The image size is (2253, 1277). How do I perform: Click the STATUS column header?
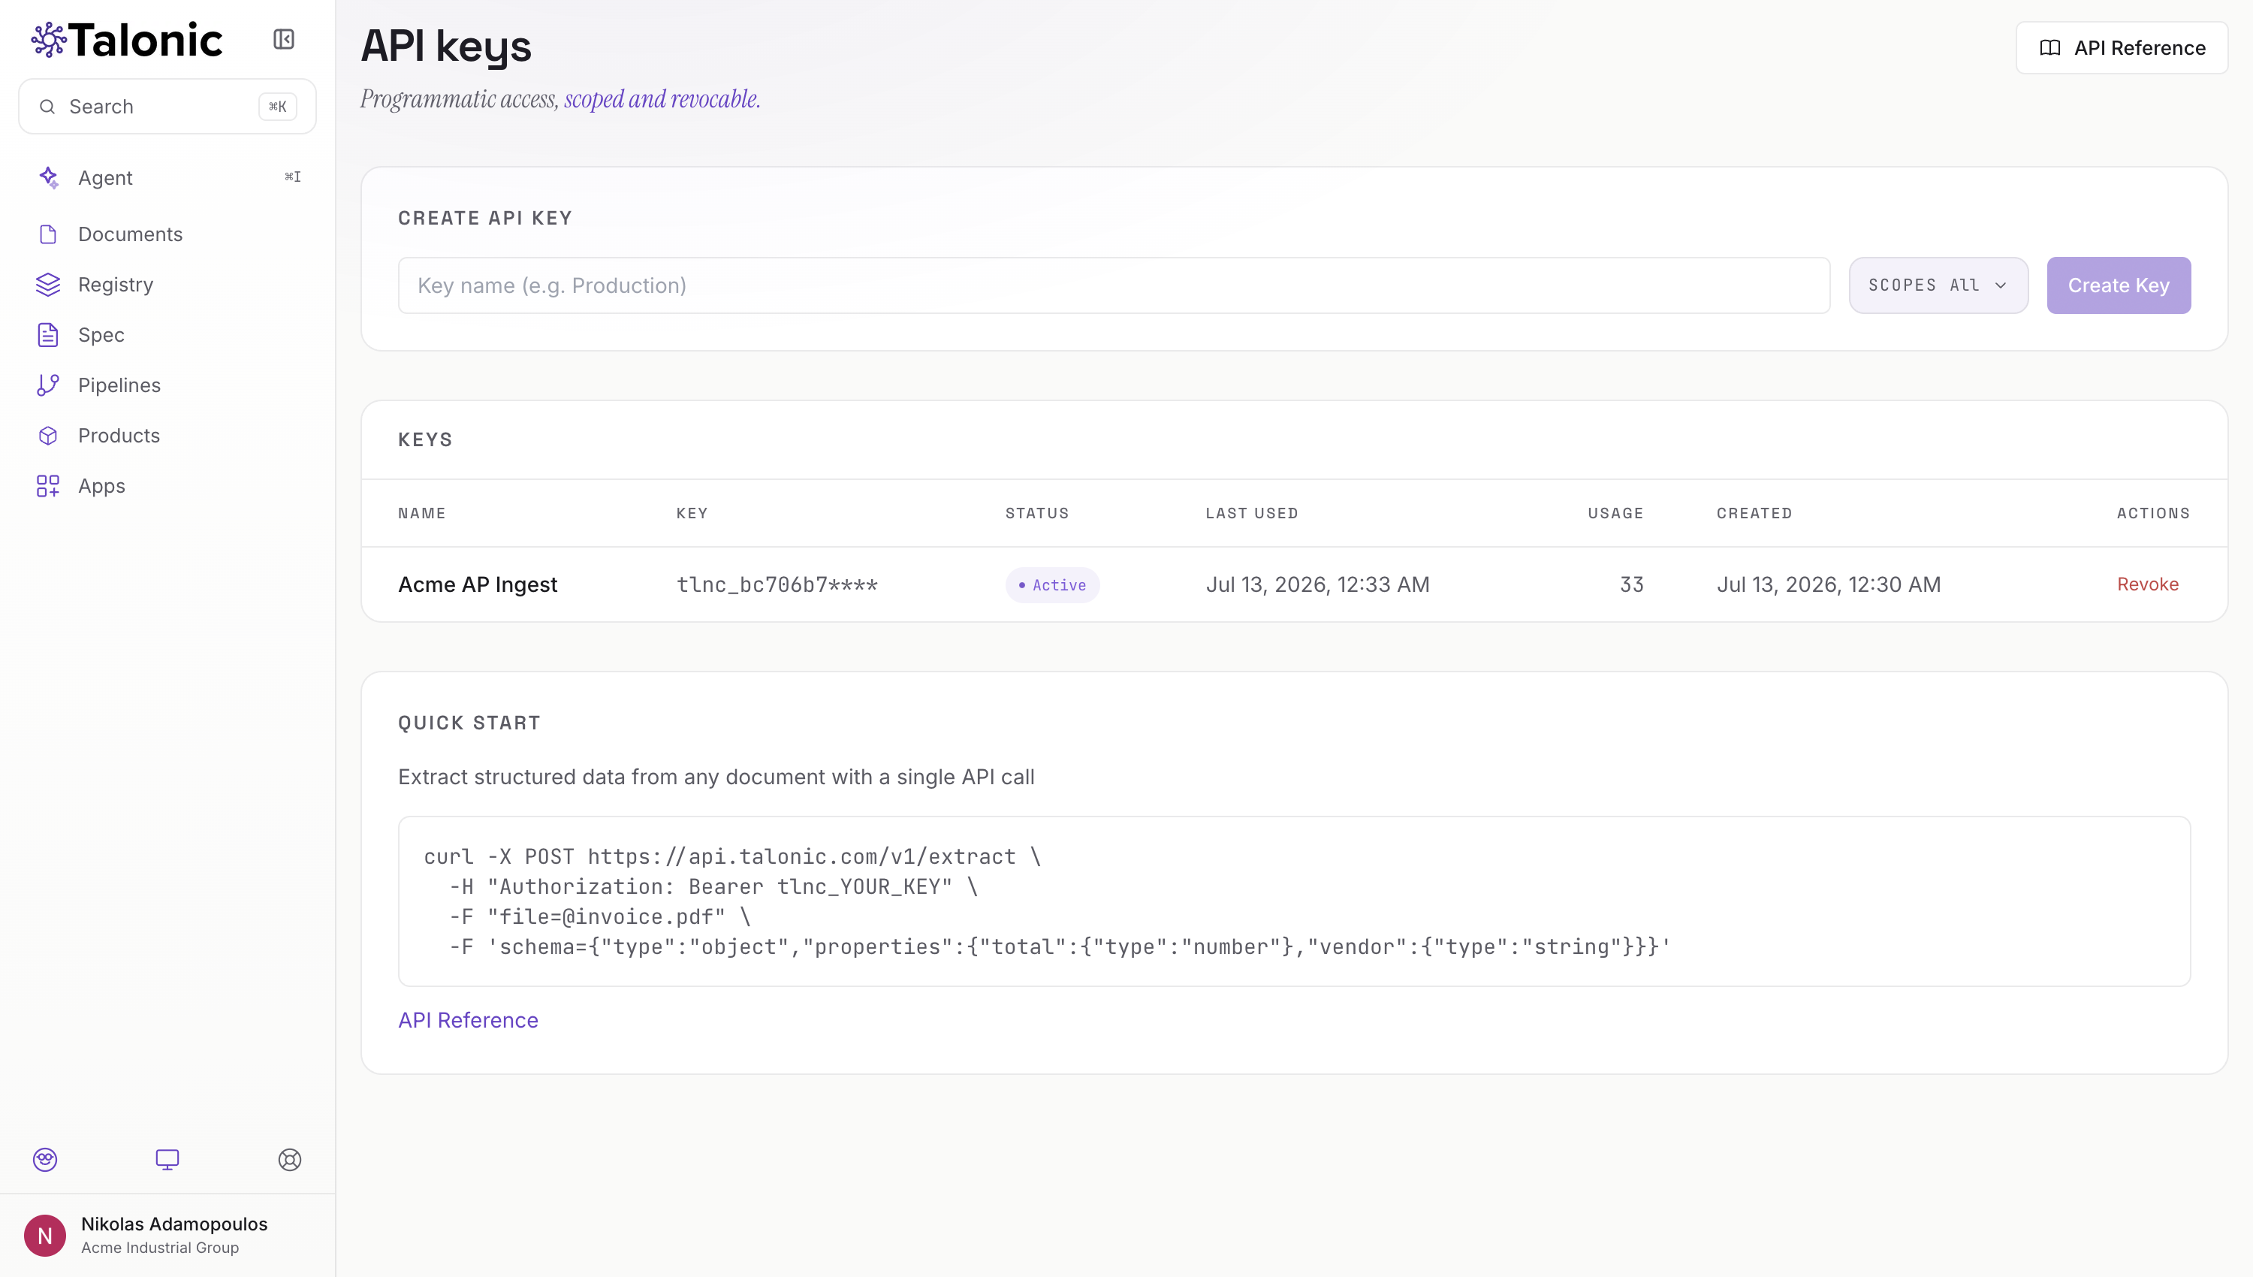[1037, 513]
